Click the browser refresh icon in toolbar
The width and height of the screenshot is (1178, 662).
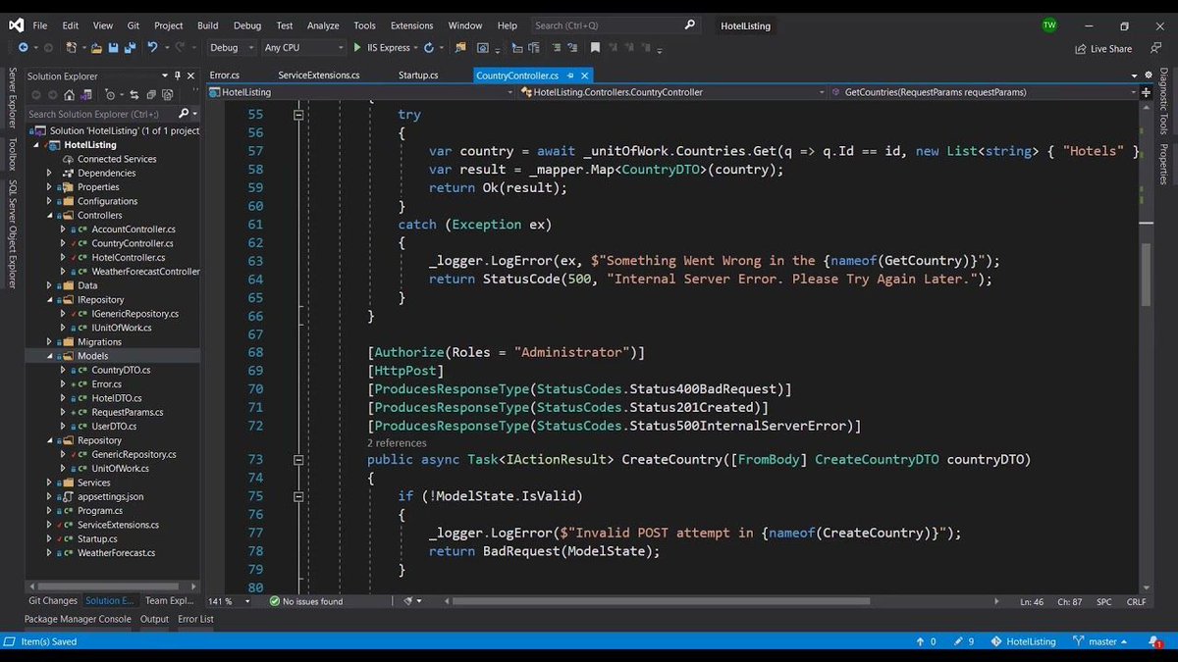coord(428,47)
